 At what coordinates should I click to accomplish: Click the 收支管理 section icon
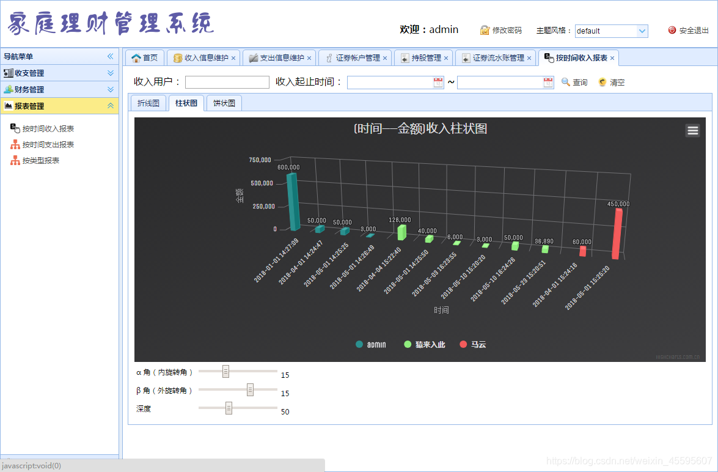click(x=8, y=73)
